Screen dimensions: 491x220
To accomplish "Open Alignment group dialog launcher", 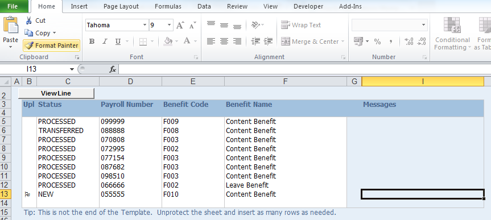I will click(344, 57).
